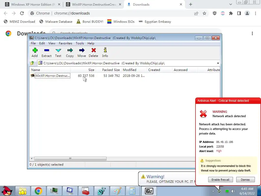Open the red toolbox taskbar icon
The image size is (261, 196).
pyautogui.click(x=86, y=191)
